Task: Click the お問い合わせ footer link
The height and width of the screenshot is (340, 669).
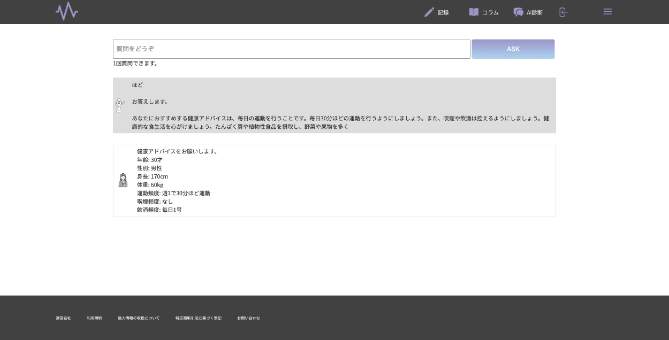Action: tap(248, 318)
